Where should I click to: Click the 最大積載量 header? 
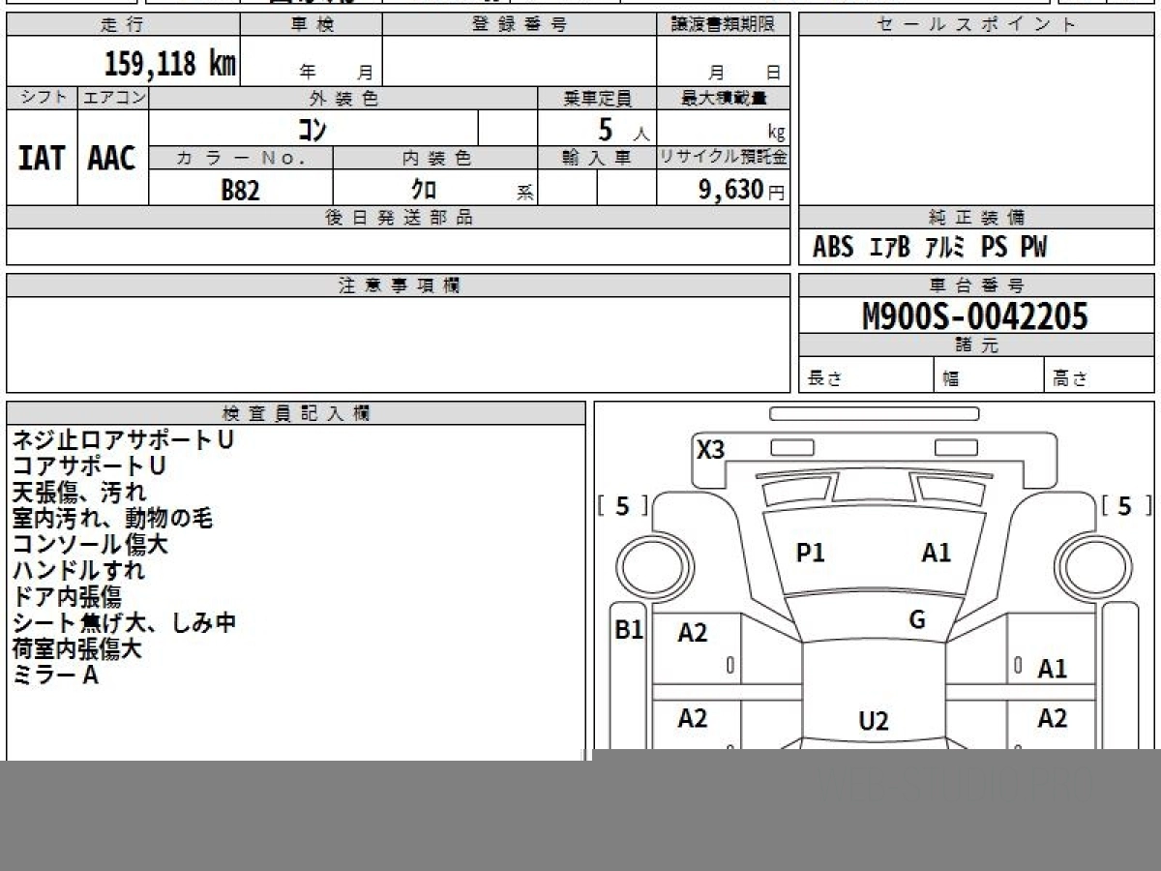click(x=724, y=98)
